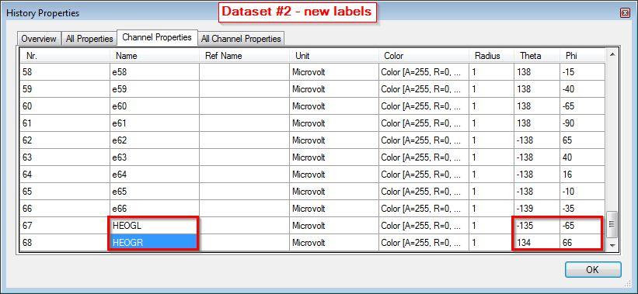
Task: Click row number 62 cell
Action: click(x=65, y=140)
